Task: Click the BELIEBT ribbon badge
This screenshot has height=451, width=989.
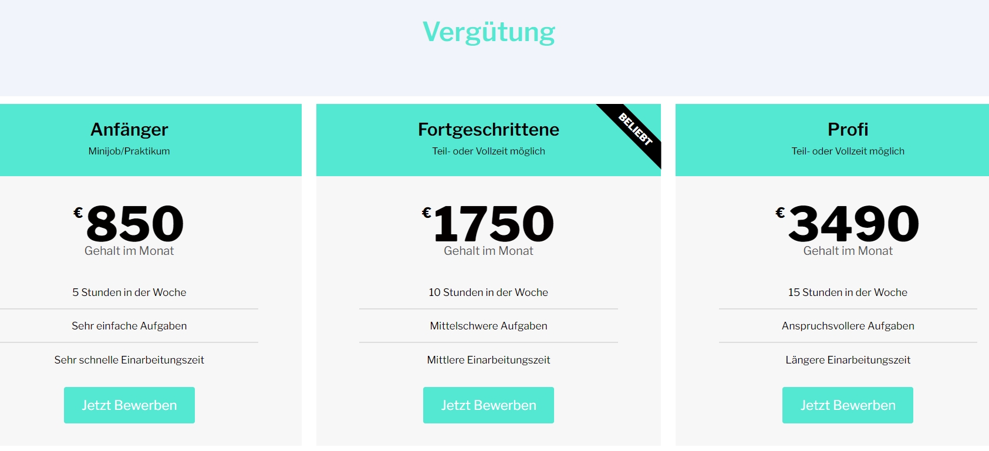Action: point(635,129)
